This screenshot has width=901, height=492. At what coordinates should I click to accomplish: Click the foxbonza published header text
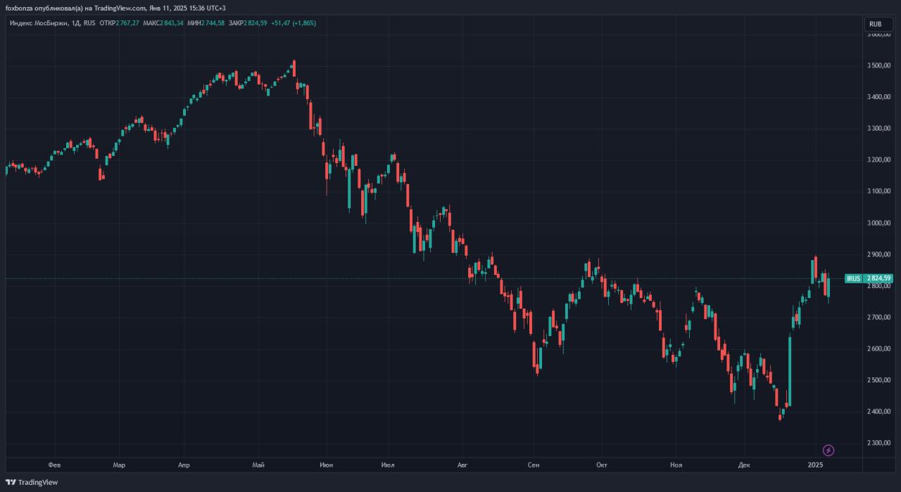(115, 8)
